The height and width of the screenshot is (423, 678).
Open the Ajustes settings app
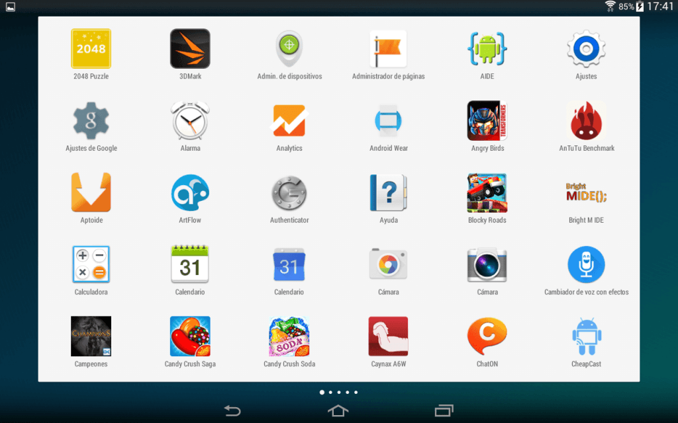pos(585,48)
